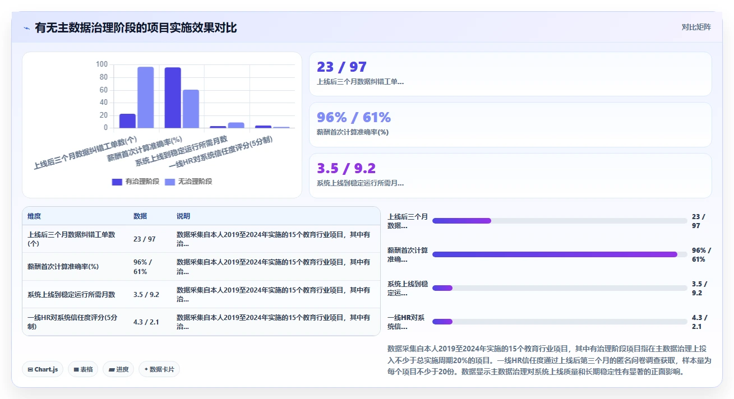This screenshot has height=399, width=734.
Task: Click the 一线HR对系统信 progress bar
Action: (x=560, y=322)
